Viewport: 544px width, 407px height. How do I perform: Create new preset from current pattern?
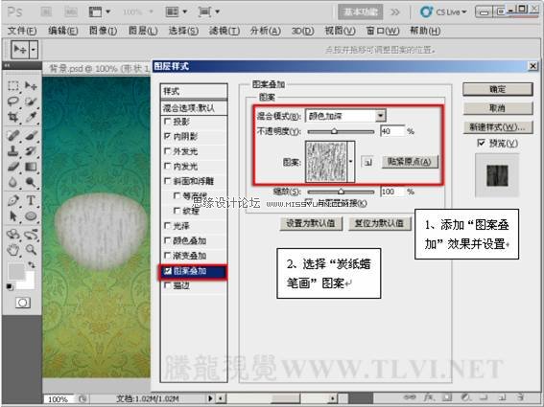[367, 162]
